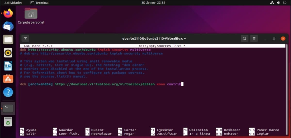The width and height of the screenshot is (291, 138).
Task: Open terminal search magnifier button
Action: coord(244,39)
